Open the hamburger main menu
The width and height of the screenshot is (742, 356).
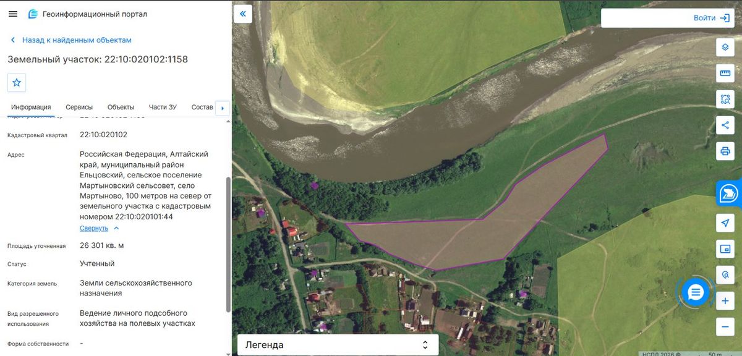[x=13, y=14]
